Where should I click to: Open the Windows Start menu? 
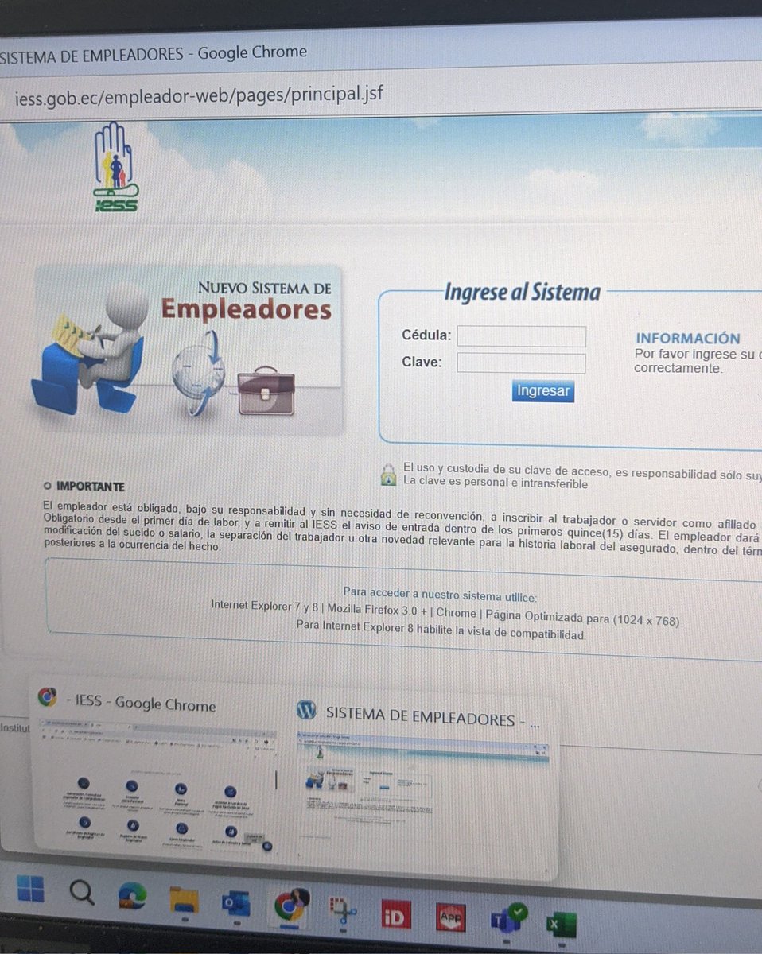(x=30, y=890)
